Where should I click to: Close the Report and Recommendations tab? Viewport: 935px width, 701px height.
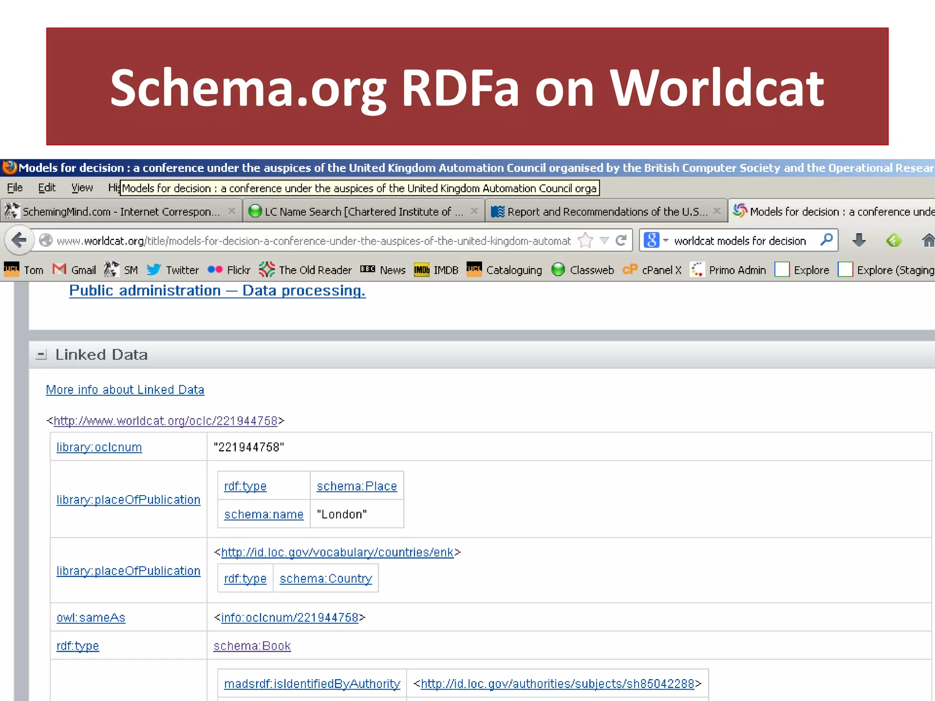pyautogui.click(x=717, y=211)
